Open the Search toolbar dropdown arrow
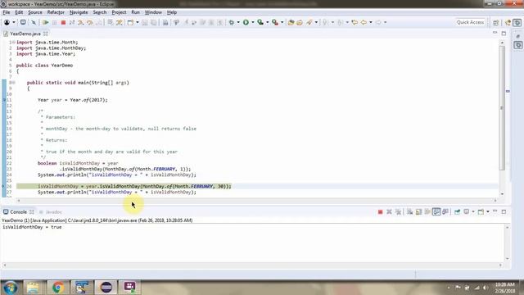524x295 pixels. point(316,22)
